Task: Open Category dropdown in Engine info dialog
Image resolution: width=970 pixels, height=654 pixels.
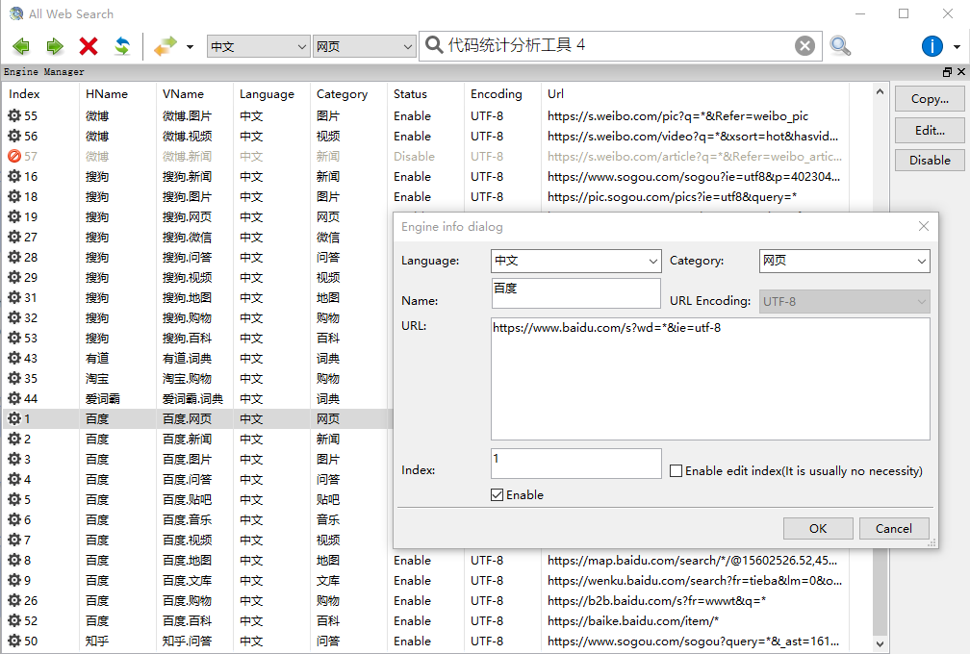Action: tap(845, 261)
